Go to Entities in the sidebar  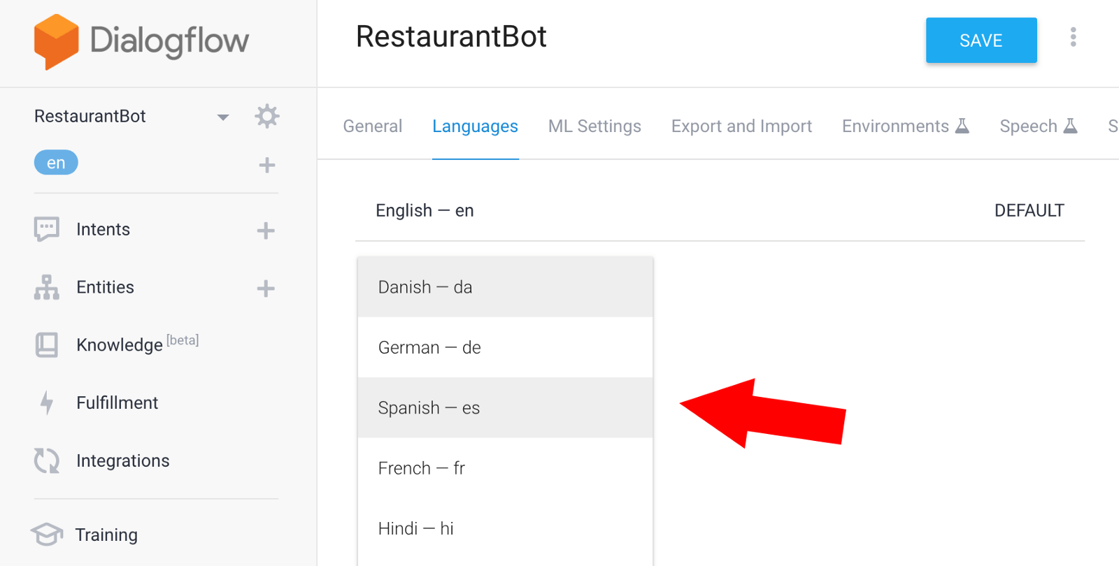click(105, 287)
